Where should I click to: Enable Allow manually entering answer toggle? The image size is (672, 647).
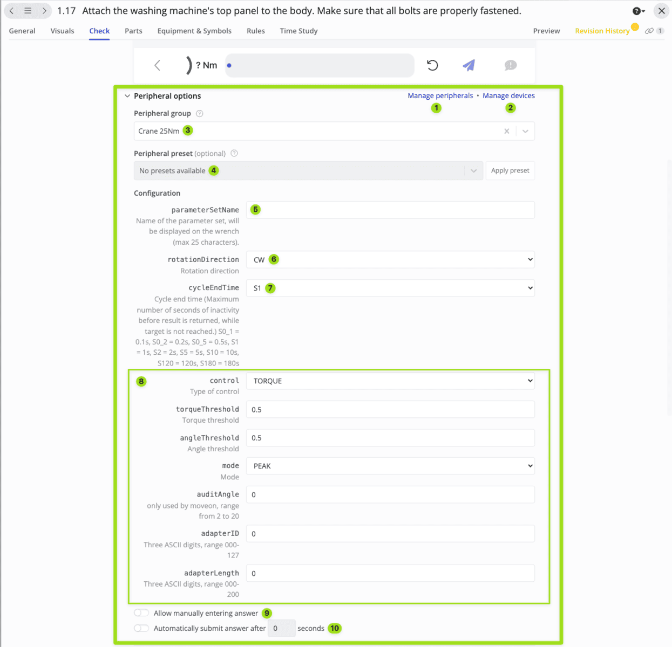(141, 613)
